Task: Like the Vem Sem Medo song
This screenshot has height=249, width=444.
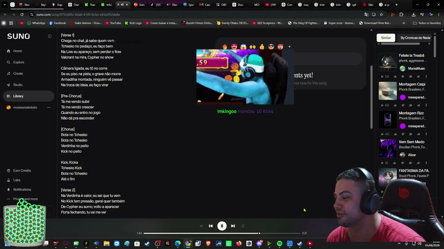Action: [x=395, y=163]
